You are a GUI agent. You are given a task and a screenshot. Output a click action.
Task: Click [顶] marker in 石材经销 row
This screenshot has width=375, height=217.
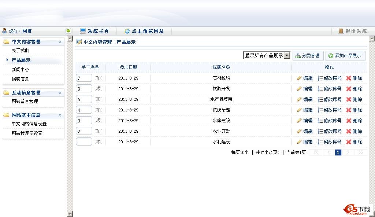(x=98, y=78)
